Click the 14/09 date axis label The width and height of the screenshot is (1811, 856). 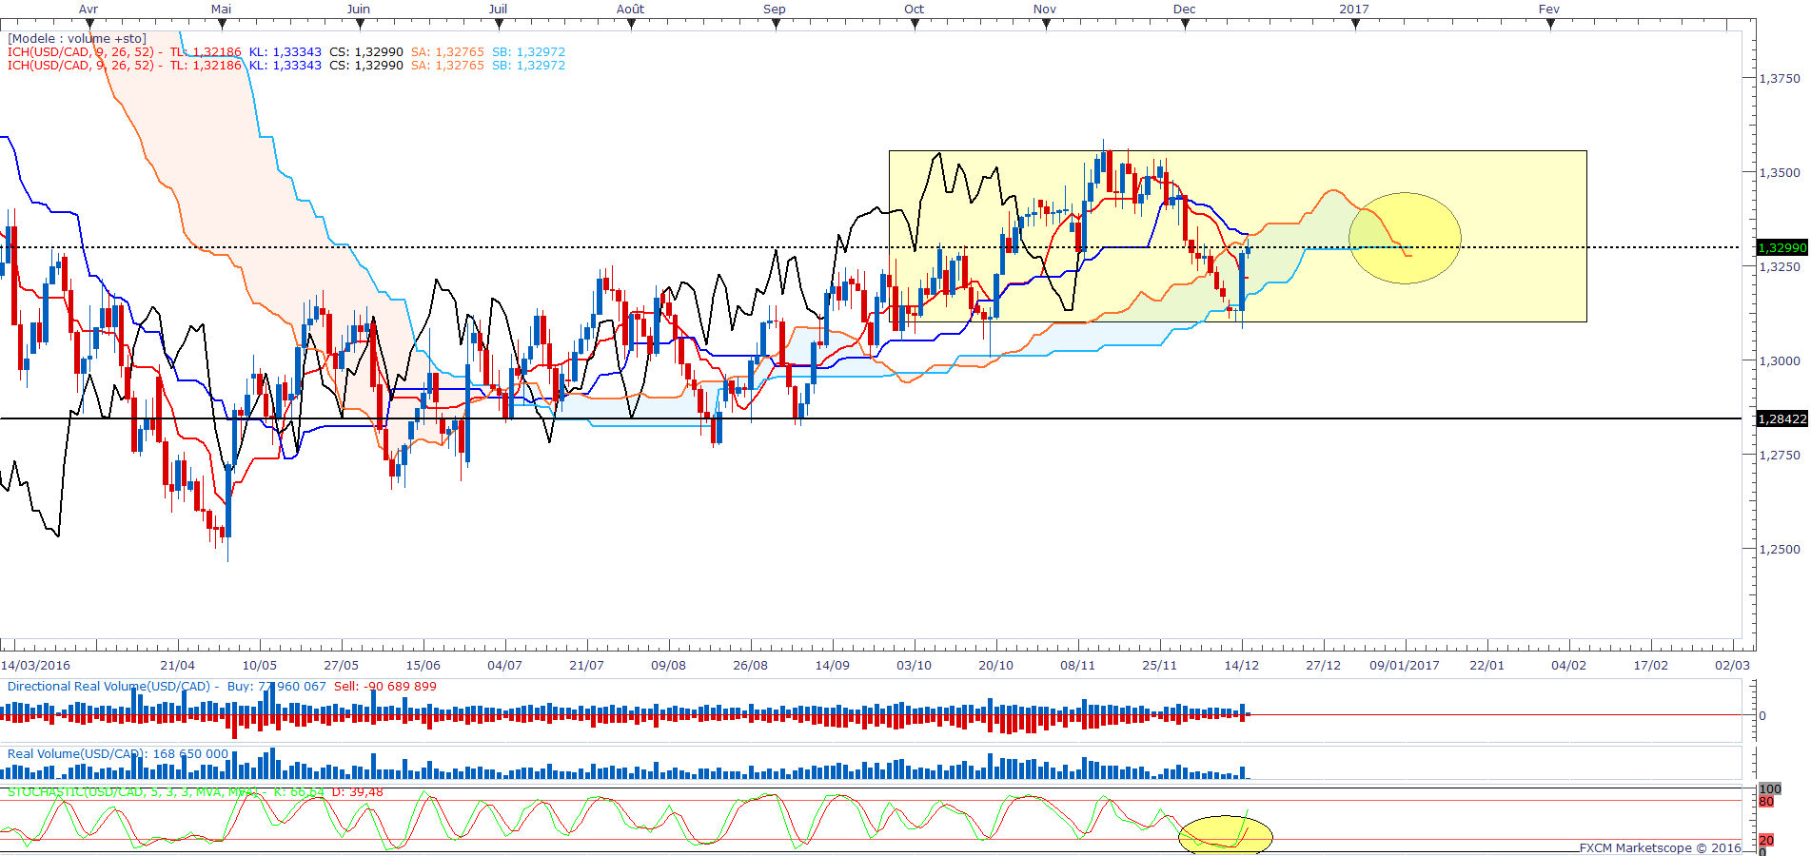click(x=832, y=666)
